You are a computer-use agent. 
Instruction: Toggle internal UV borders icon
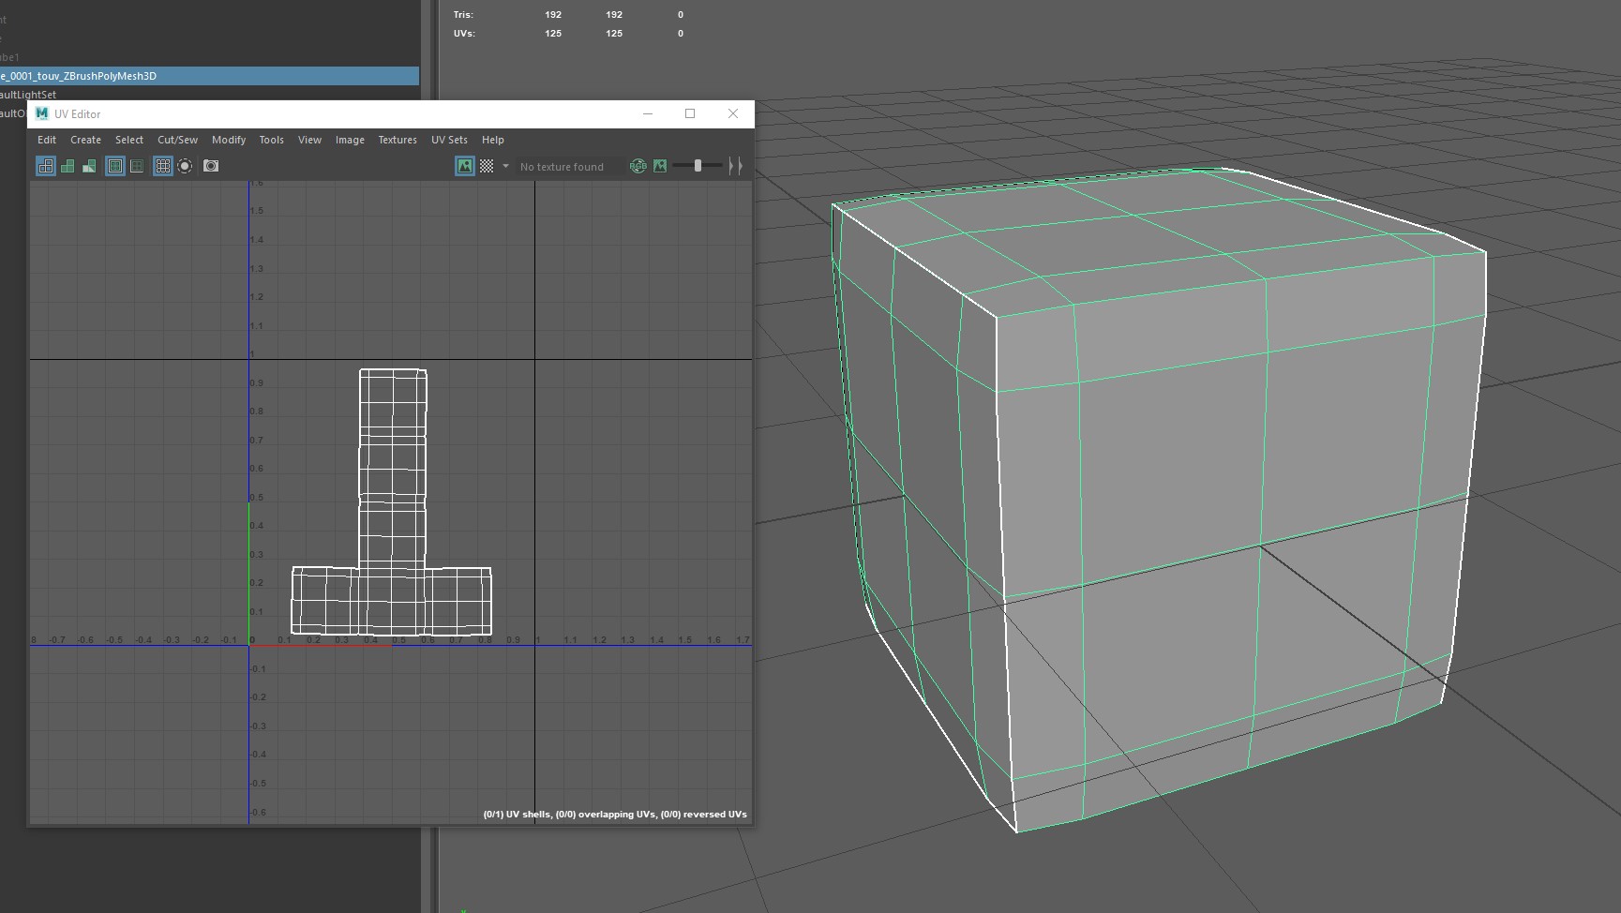[137, 166]
